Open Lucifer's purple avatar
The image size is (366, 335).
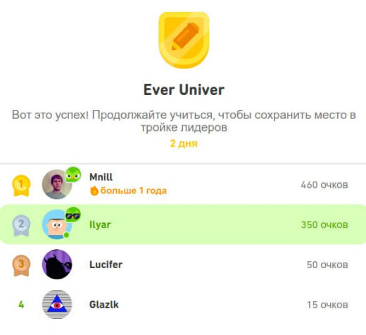pyautogui.click(x=57, y=265)
